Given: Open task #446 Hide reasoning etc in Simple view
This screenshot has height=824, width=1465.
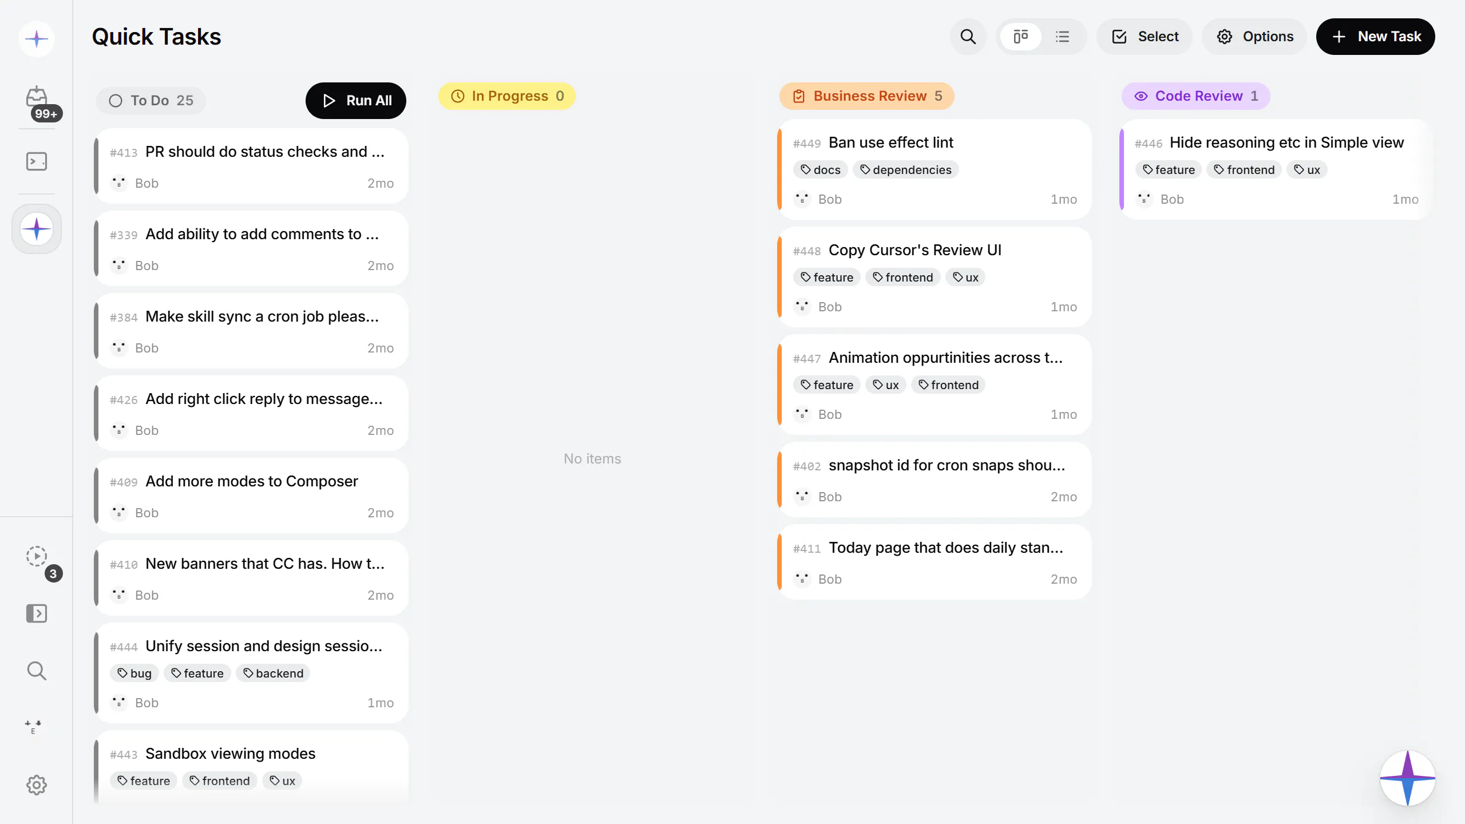Looking at the screenshot, I should pos(1276,169).
